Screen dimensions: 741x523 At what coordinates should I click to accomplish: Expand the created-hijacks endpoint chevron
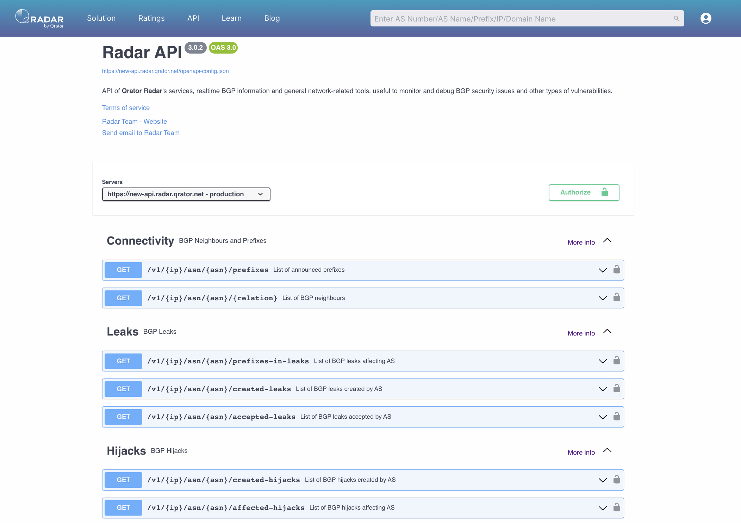(603, 480)
